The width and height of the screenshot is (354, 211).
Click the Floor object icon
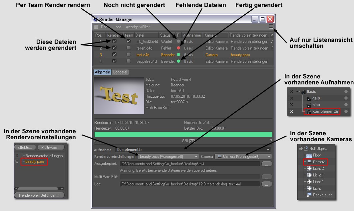[309, 155]
